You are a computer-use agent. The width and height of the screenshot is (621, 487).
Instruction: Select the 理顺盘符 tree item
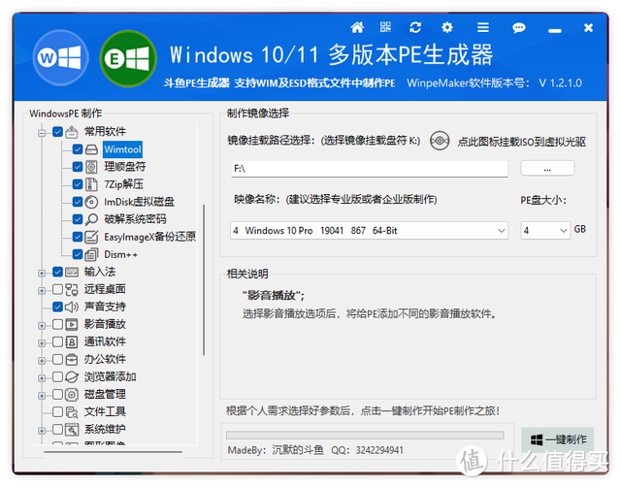tap(125, 167)
